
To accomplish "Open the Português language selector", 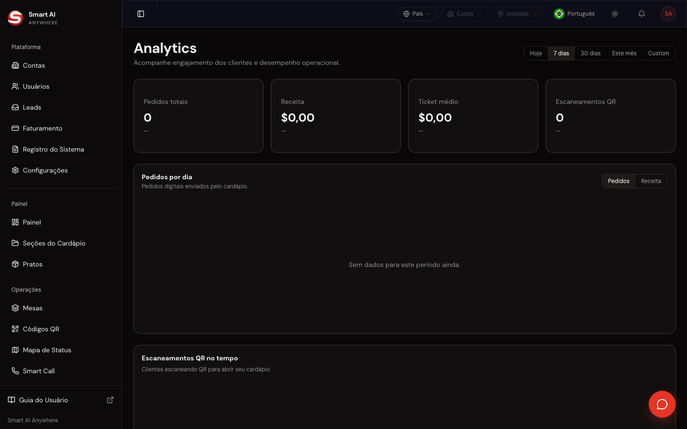I will [x=574, y=14].
